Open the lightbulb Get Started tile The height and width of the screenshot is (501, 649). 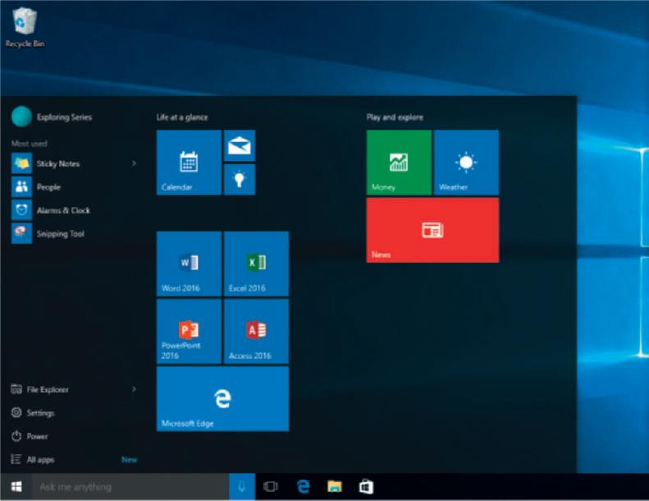[240, 179]
